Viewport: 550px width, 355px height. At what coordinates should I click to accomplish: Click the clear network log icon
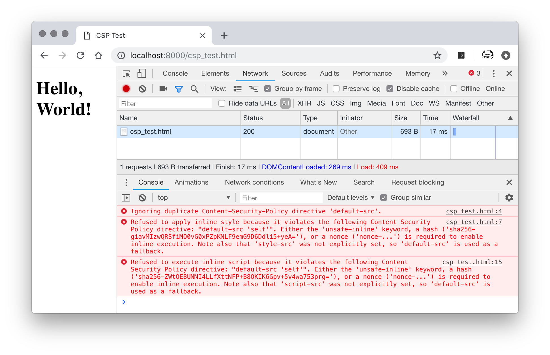coord(143,88)
